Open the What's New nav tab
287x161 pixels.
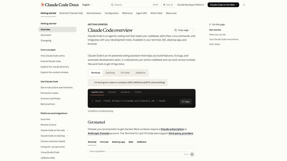tap(156, 13)
